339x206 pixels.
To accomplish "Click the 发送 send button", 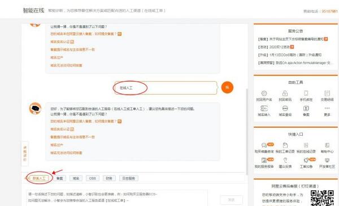I will 231,200.
